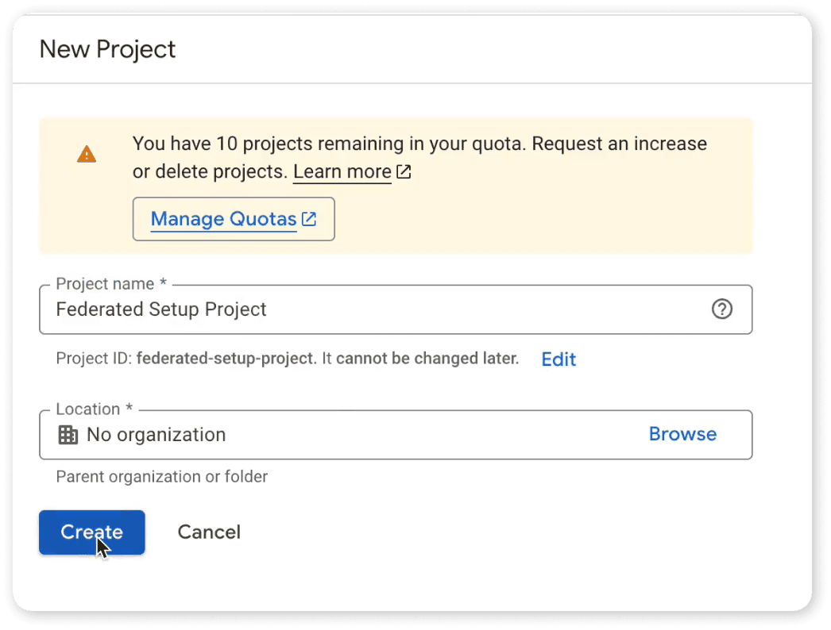This screenshot has width=831, height=630.
Task: Edit the Project ID via Edit link
Action: tap(559, 359)
